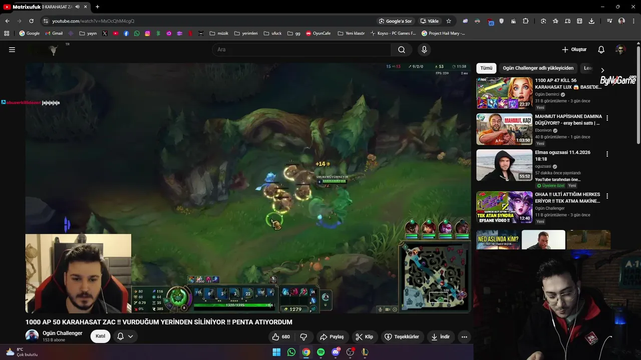Open options for OHAA ULTİ ATTIĞIM video

coord(607,196)
